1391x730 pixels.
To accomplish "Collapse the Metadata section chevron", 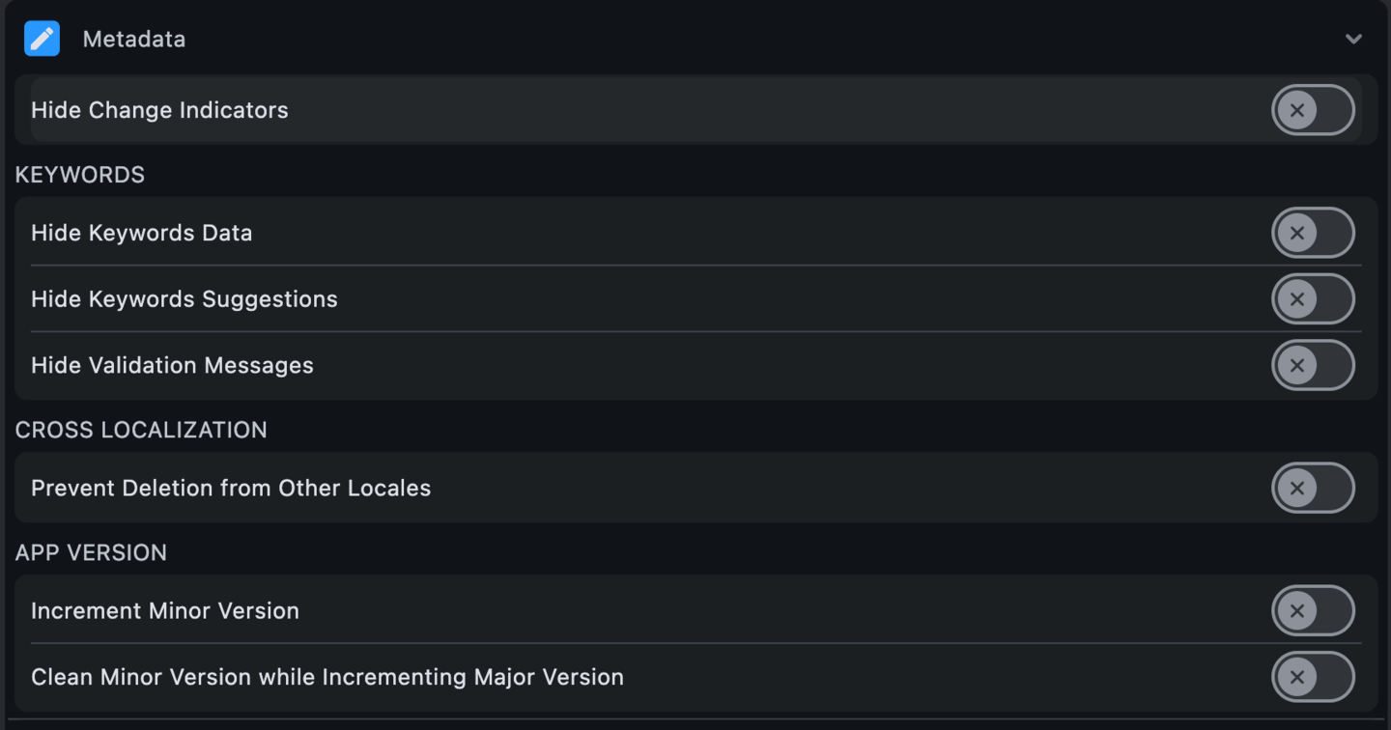I will [1352, 39].
